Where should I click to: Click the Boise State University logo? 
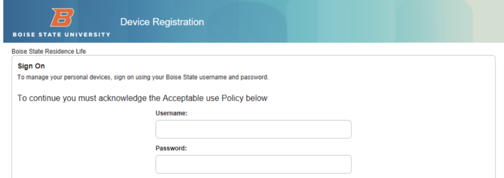click(62, 23)
